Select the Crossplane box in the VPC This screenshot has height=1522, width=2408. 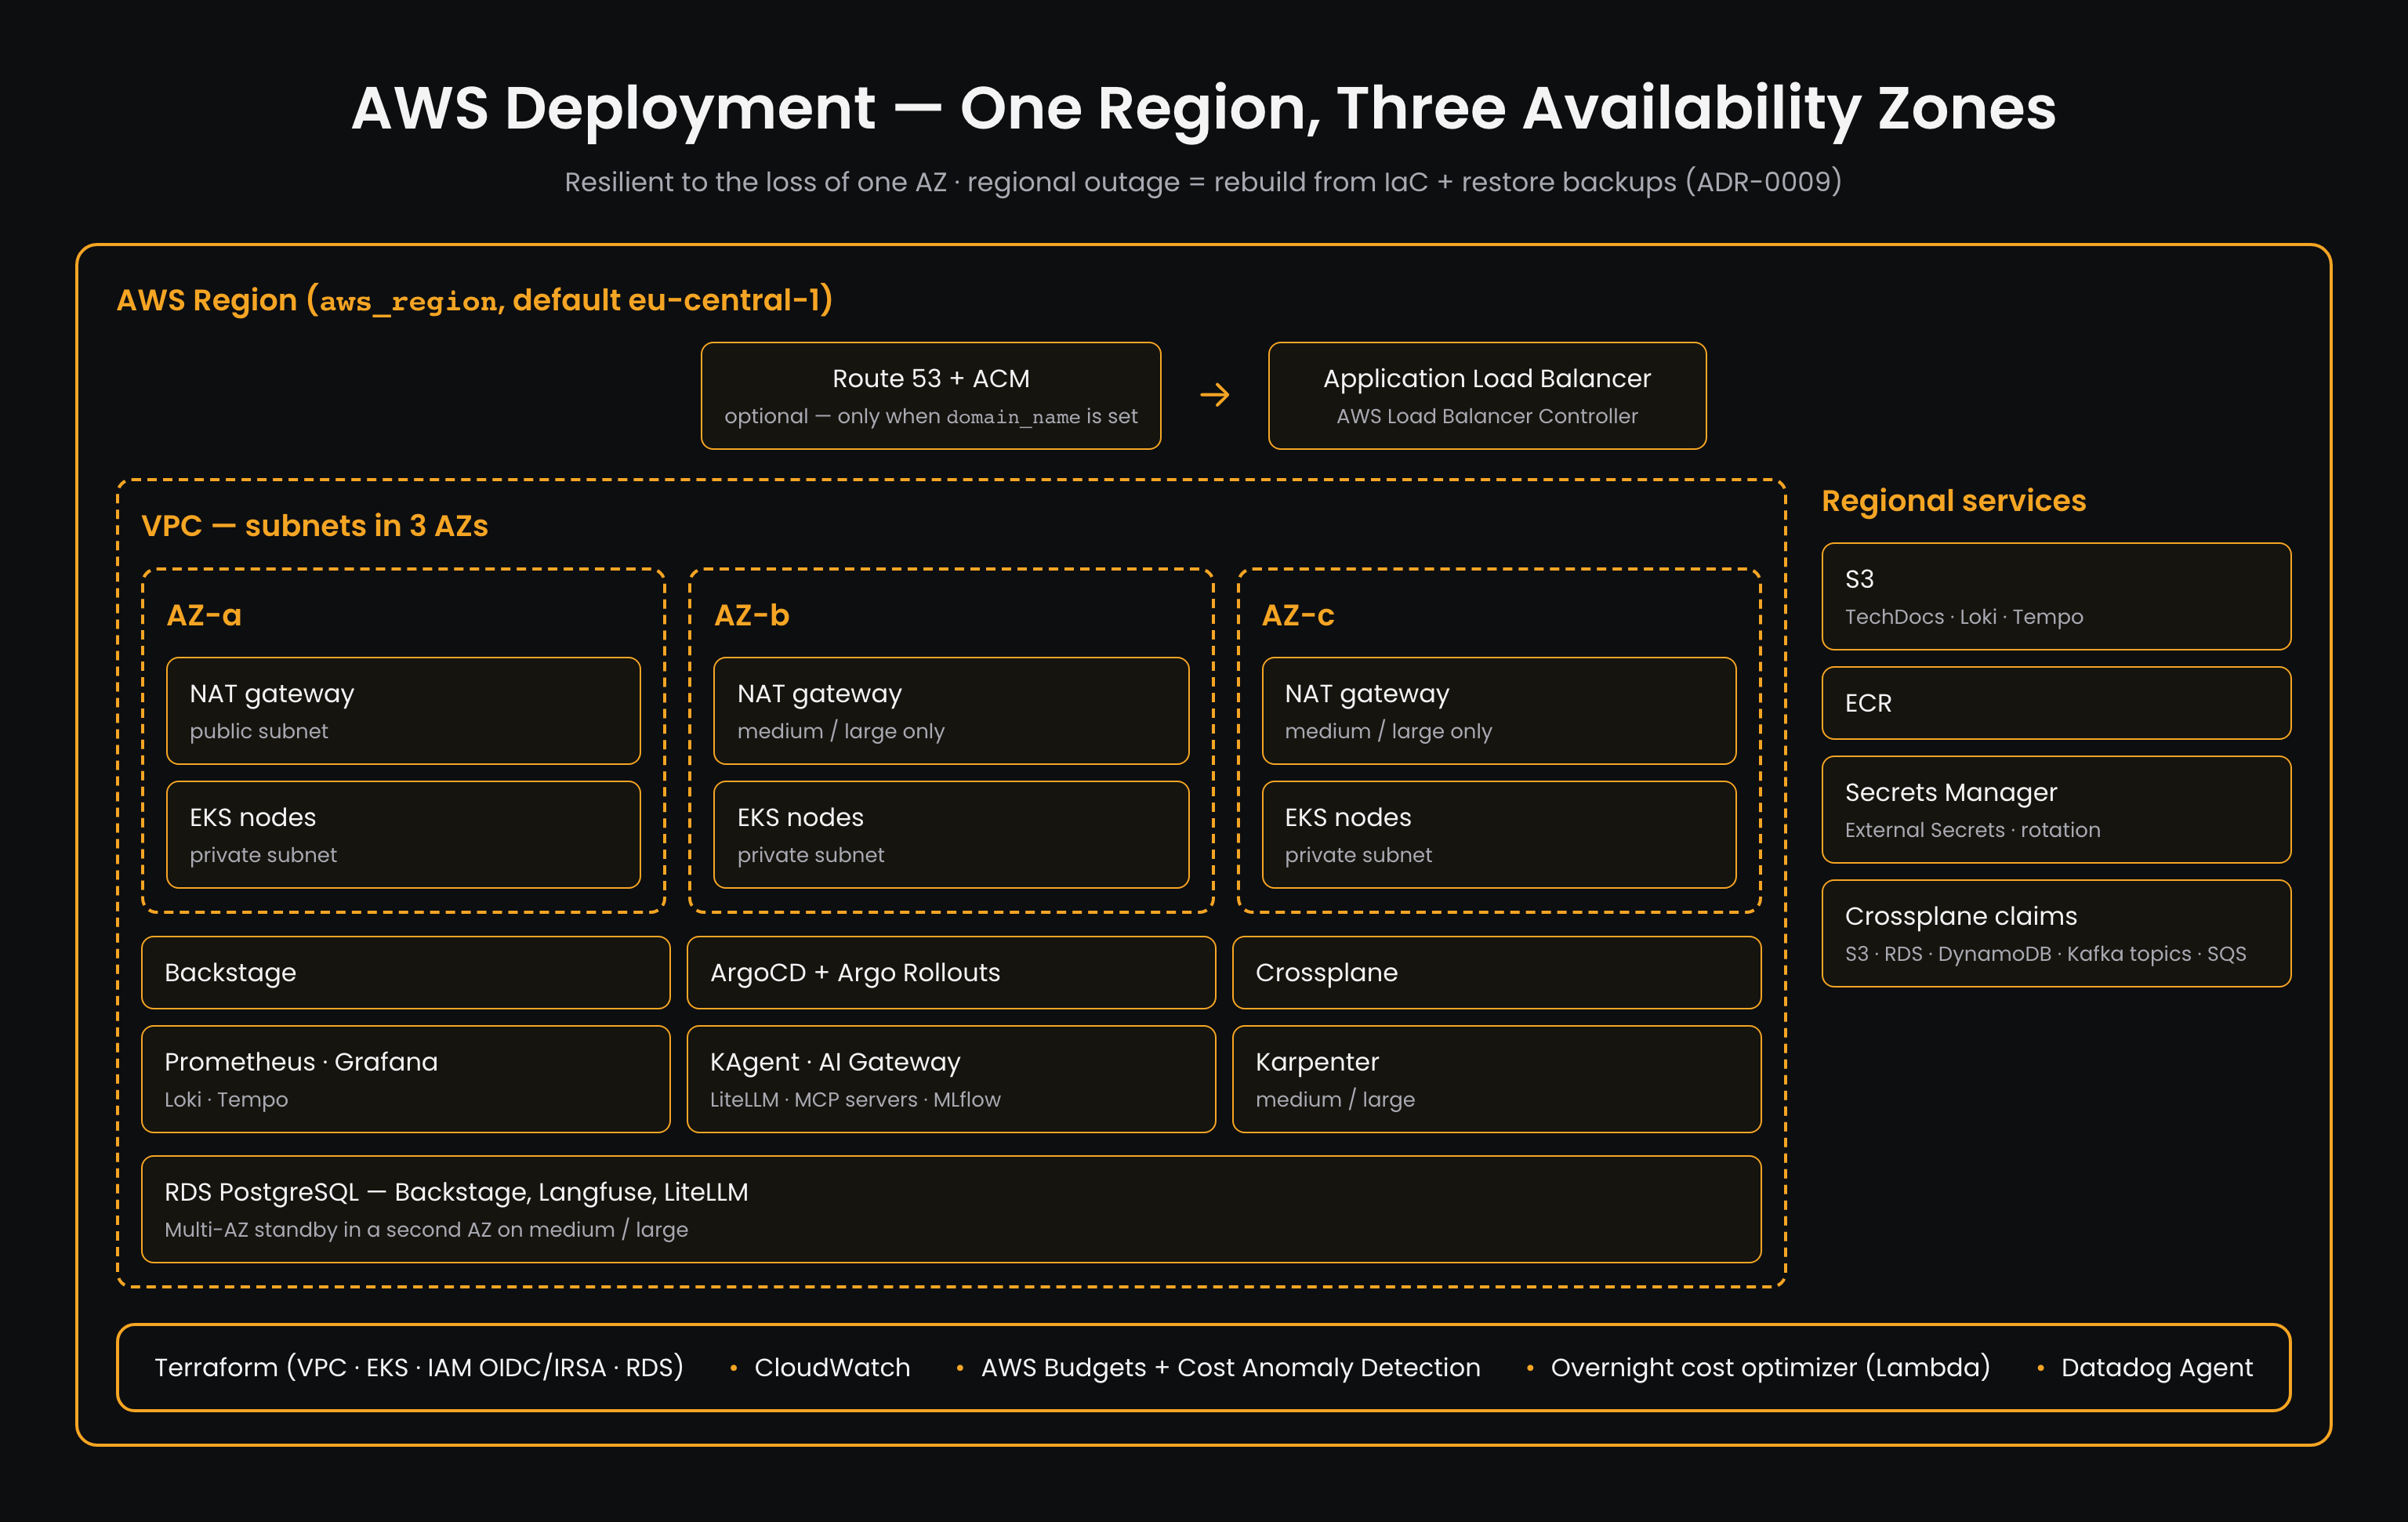(1497, 973)
